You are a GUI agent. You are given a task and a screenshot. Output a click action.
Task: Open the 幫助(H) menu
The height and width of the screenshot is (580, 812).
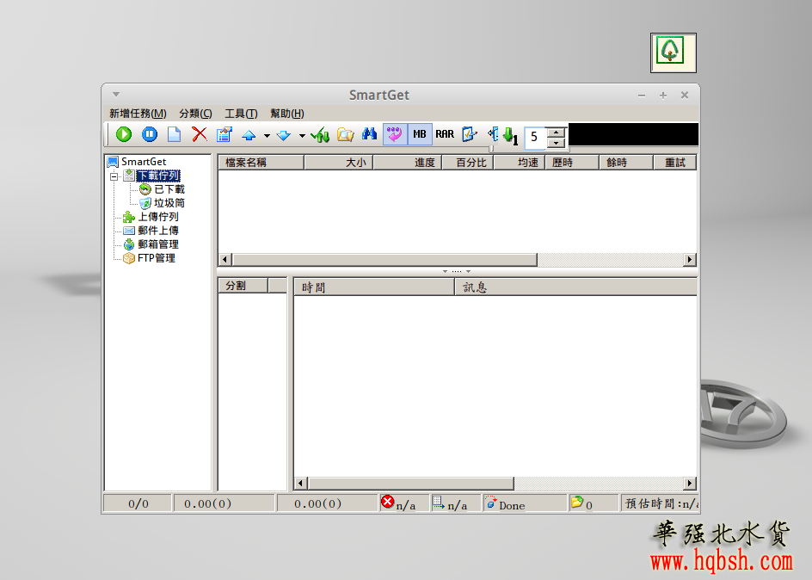(x=287, y=114)
